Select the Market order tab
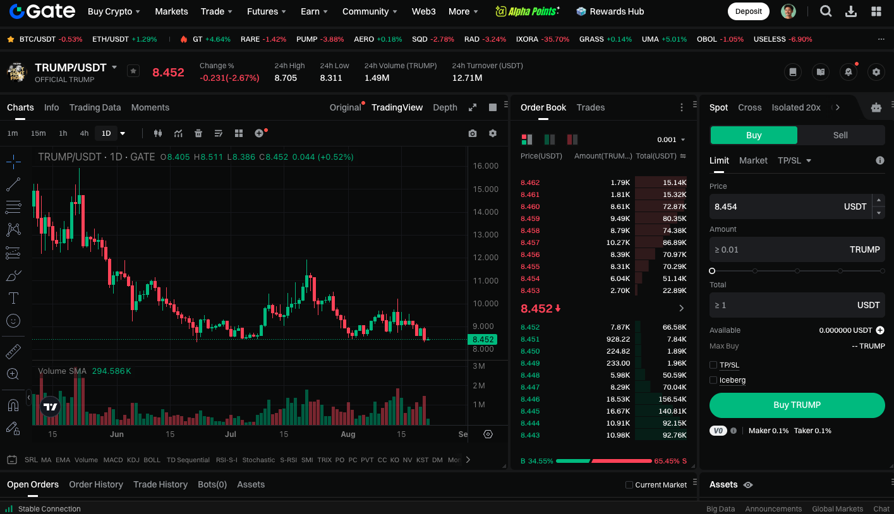The height and width of the screenshot is (514, 894). click(753, 160)
